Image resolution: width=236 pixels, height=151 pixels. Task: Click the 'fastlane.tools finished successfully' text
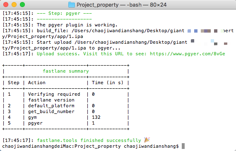click(89, 140)
